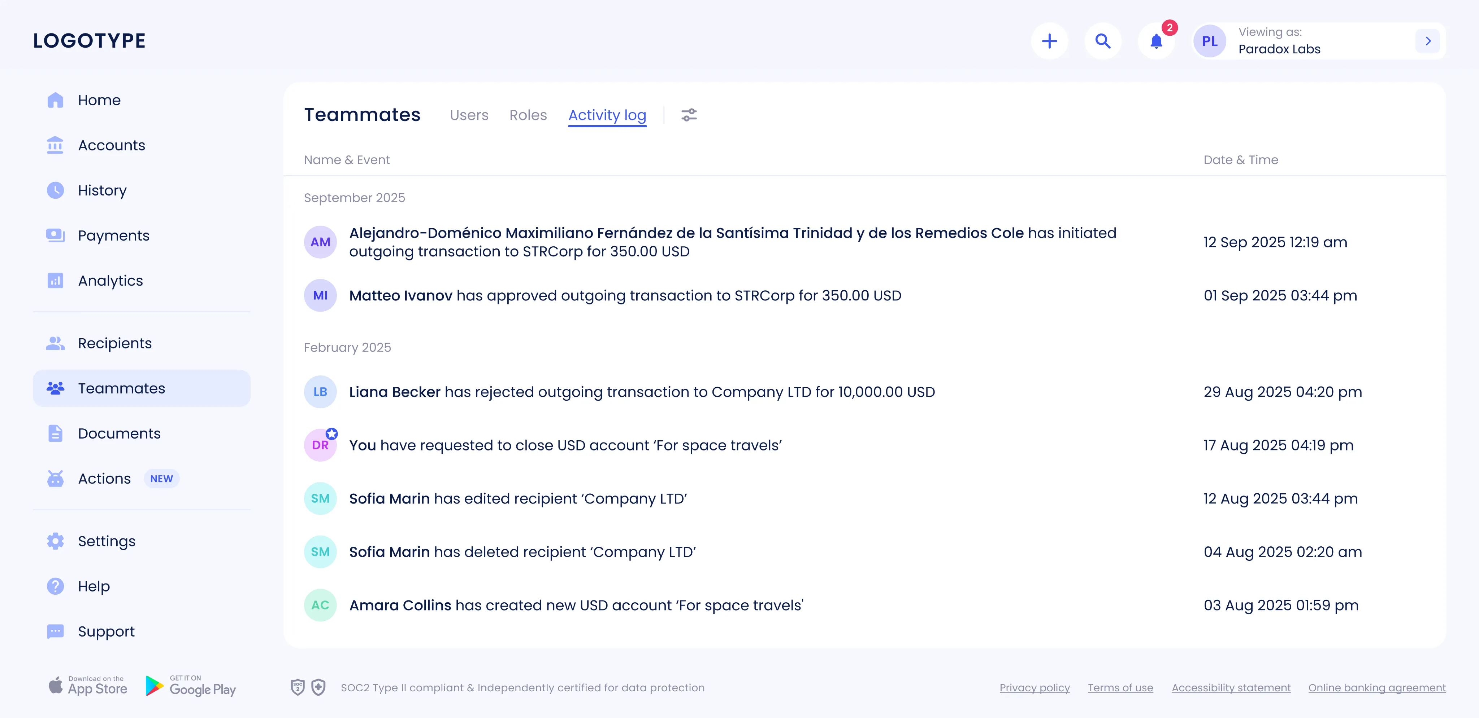Image resolution: width=1479 pixels, height=718 pixels.
Task: Open the Privacy policy link
Action: pos(1035,687)
